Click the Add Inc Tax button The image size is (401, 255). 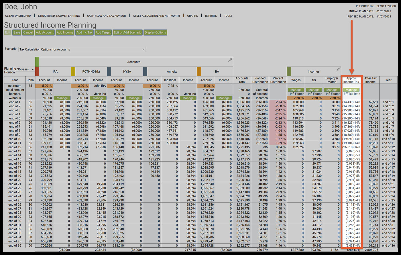[x=84, y=32]
